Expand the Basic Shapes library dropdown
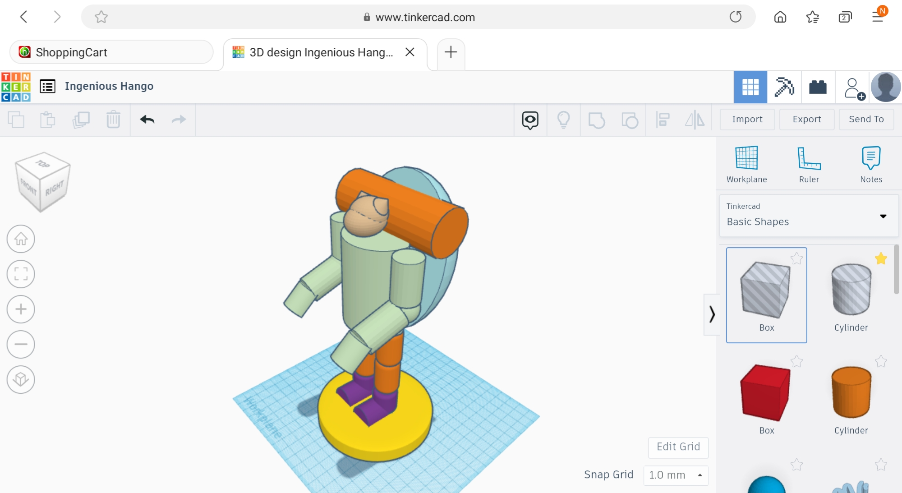The image size is (902, 493). tap(883, 217)
